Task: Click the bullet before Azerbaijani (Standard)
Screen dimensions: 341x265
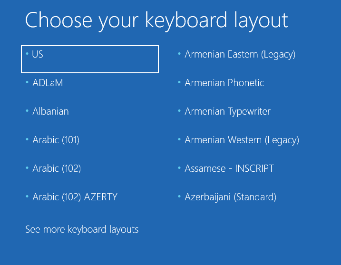Action: coord(179,197)
